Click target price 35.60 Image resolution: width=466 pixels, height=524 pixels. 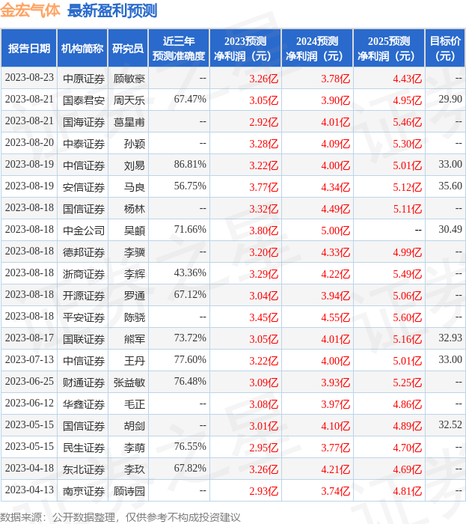point(450,186)
